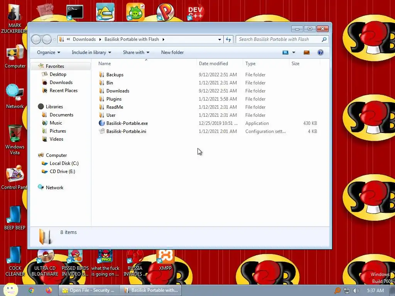Click the Back navigation button
The image size is (395, 296).
pos(36,39)
